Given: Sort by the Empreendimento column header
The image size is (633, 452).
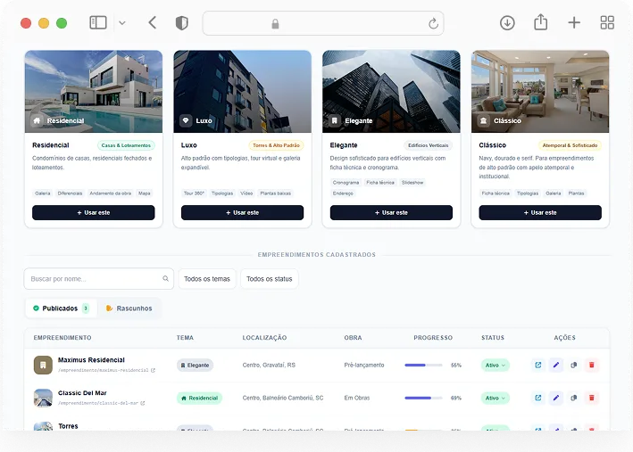Looking at the screenshot, I should [x=62, y=338].
